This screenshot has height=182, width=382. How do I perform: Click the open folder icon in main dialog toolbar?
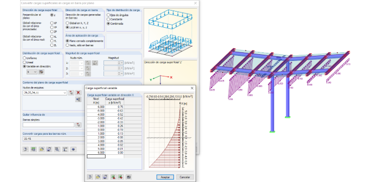tap(41, 149)
